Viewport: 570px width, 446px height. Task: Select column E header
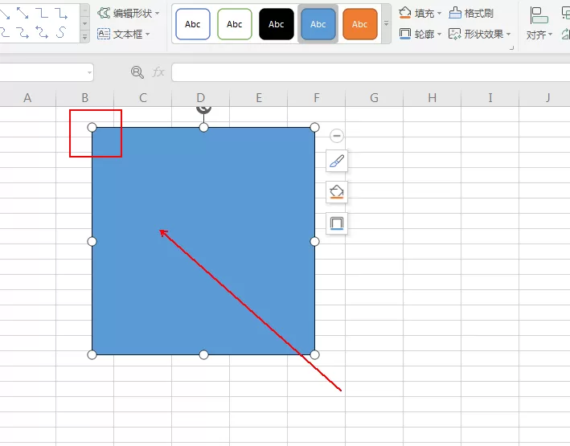tap(258, 98)
